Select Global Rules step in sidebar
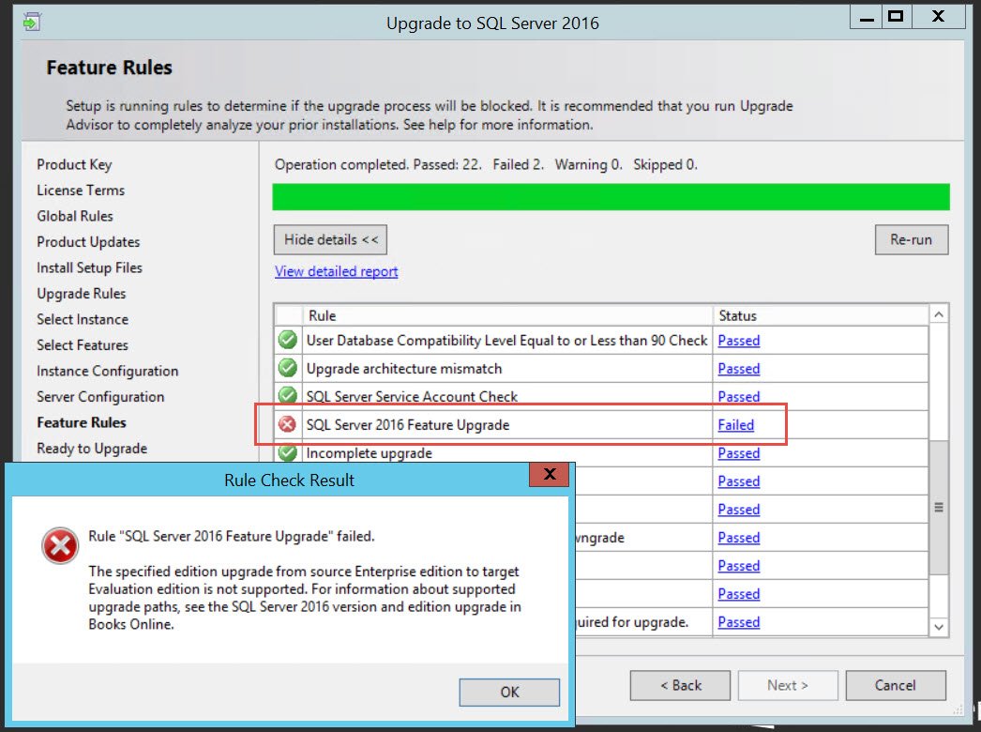981x732 pixels. 75,216
